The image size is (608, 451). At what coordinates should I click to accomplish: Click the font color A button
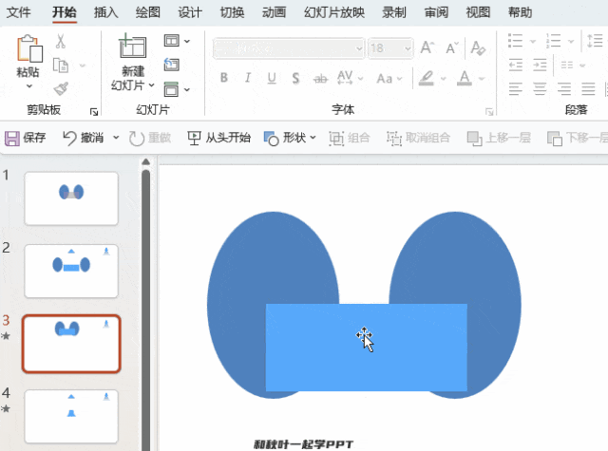tap(465, 78)
